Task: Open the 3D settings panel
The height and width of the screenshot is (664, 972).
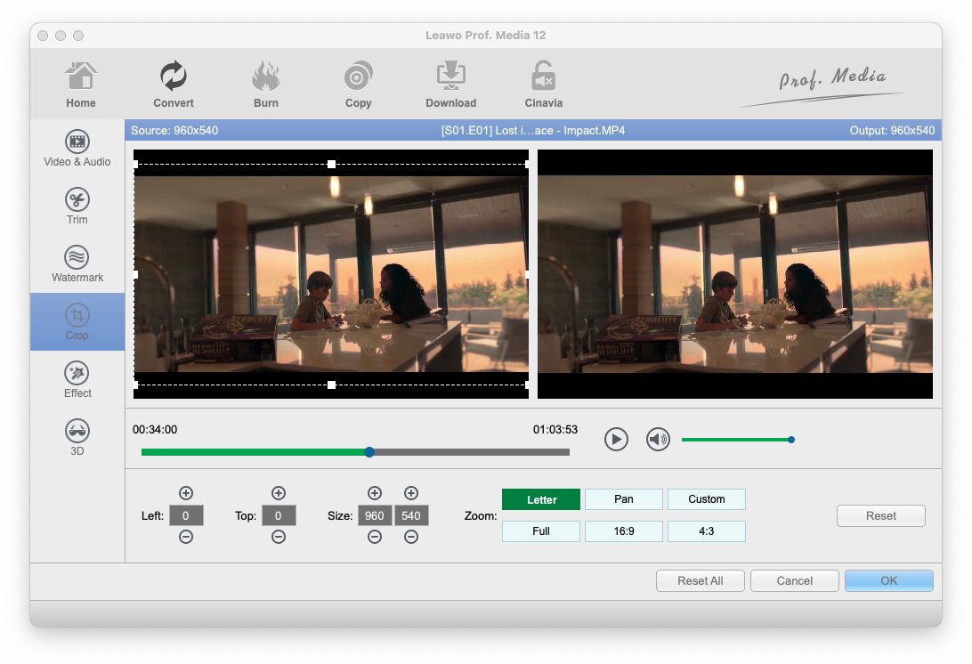Action: click(x=77, y=438)
